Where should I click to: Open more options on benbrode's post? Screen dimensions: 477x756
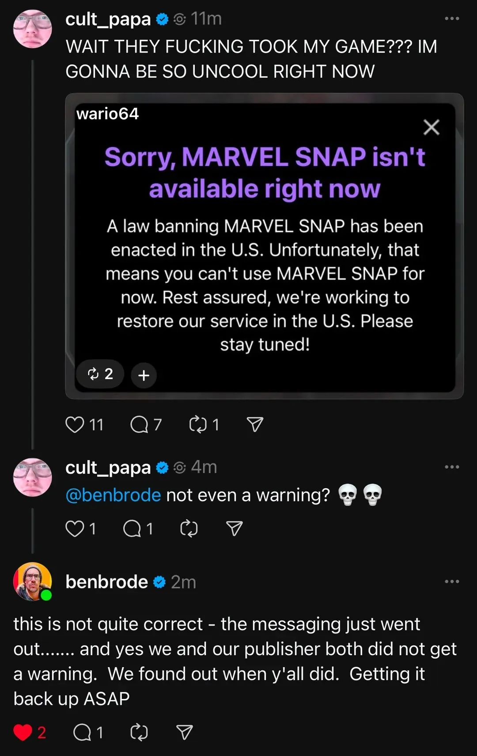coord(452,581)
